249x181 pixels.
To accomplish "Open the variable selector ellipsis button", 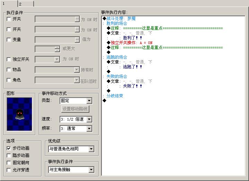I will [x=77, y=40].
